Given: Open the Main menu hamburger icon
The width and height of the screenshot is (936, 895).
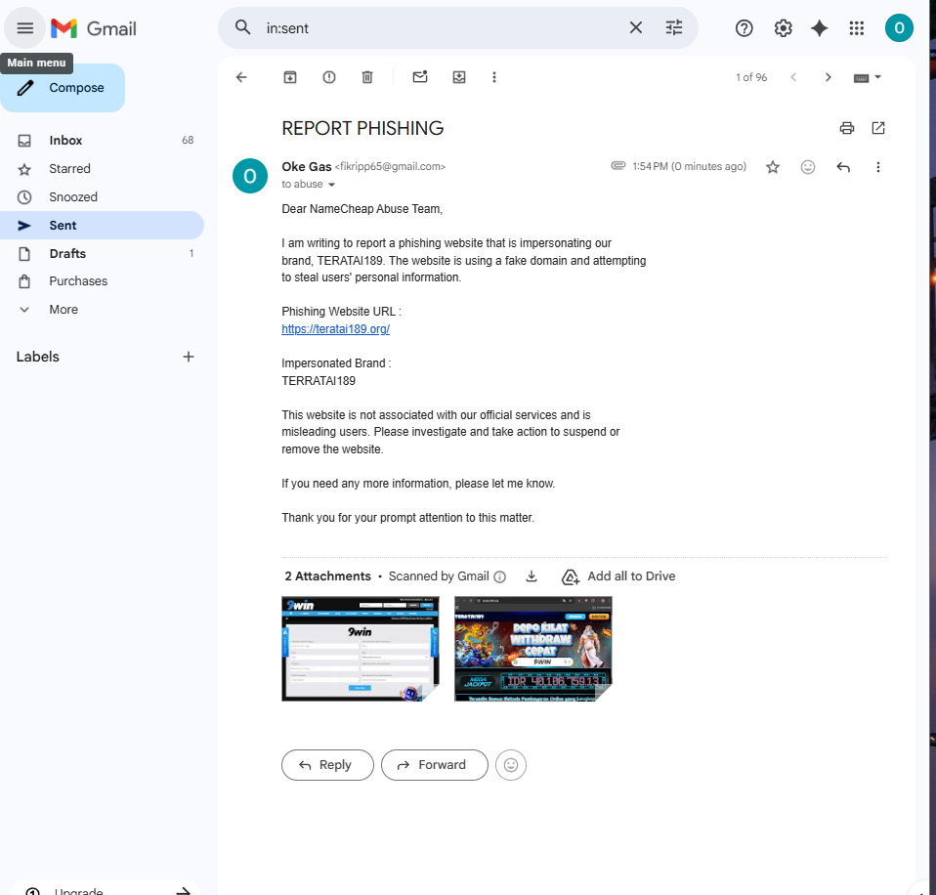Looking at the screenshot, I should (25, 28).
